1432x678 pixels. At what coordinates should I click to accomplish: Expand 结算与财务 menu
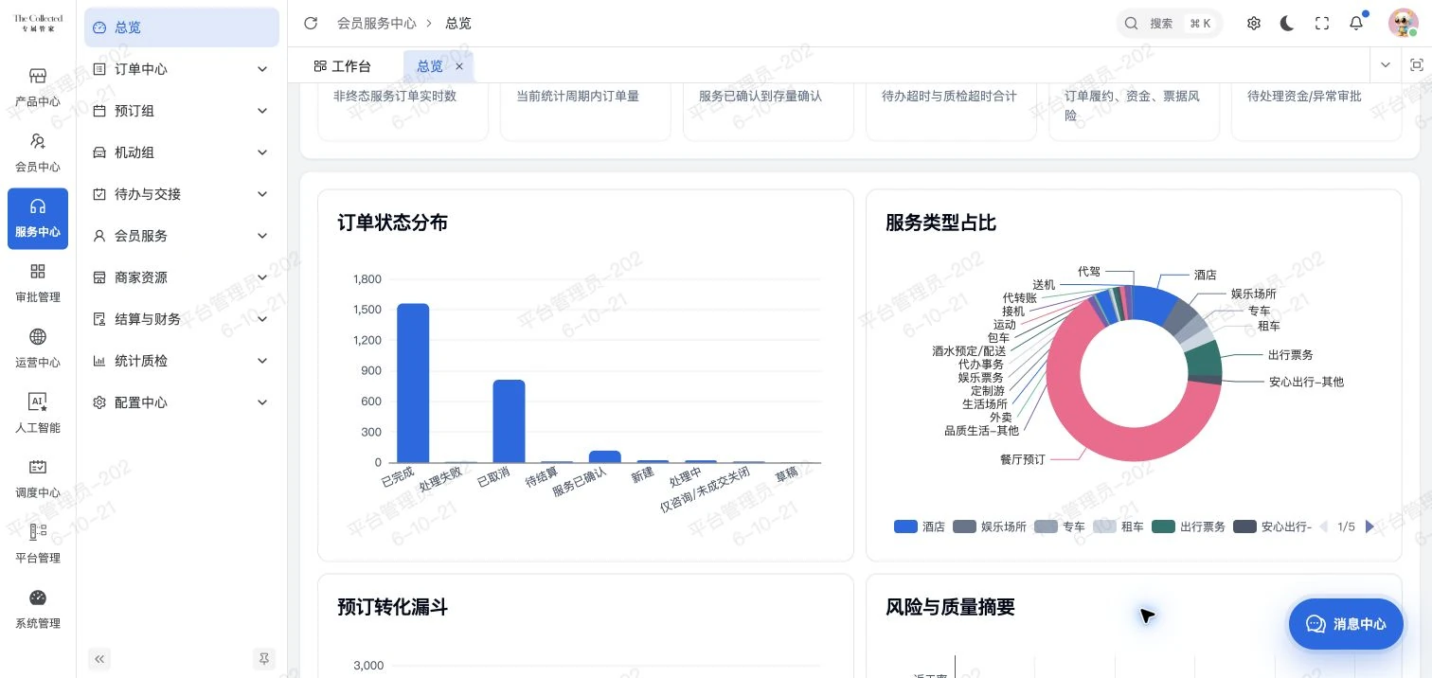coord(182,319)
